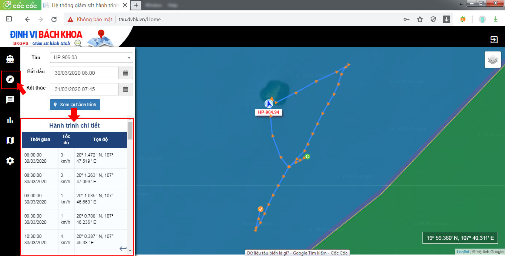Click the journey details panel scrollbar
The image size is (505, 256).
[130, 130]
